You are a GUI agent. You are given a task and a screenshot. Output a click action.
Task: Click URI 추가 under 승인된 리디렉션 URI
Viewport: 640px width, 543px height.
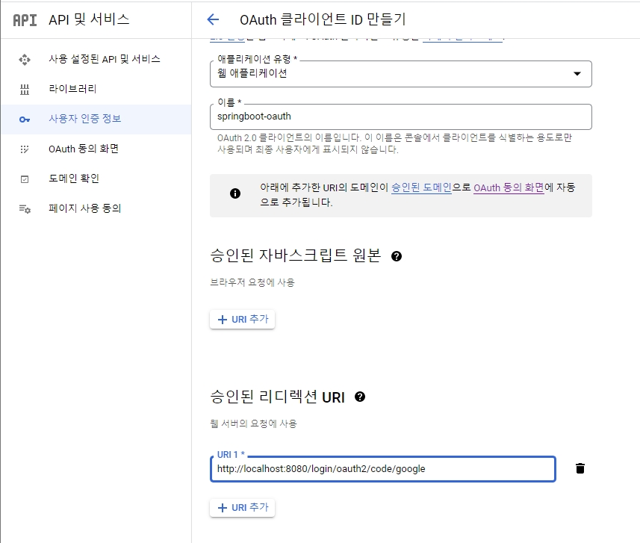[242, 507]
